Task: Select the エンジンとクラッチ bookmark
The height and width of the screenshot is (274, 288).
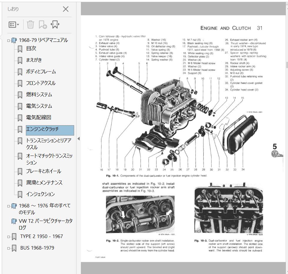Action: 50,130
